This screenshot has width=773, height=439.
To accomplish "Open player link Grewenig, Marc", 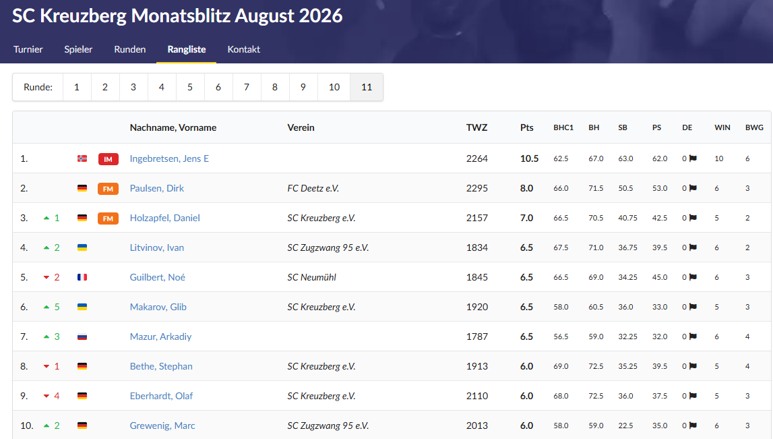I will pos(162,426).
